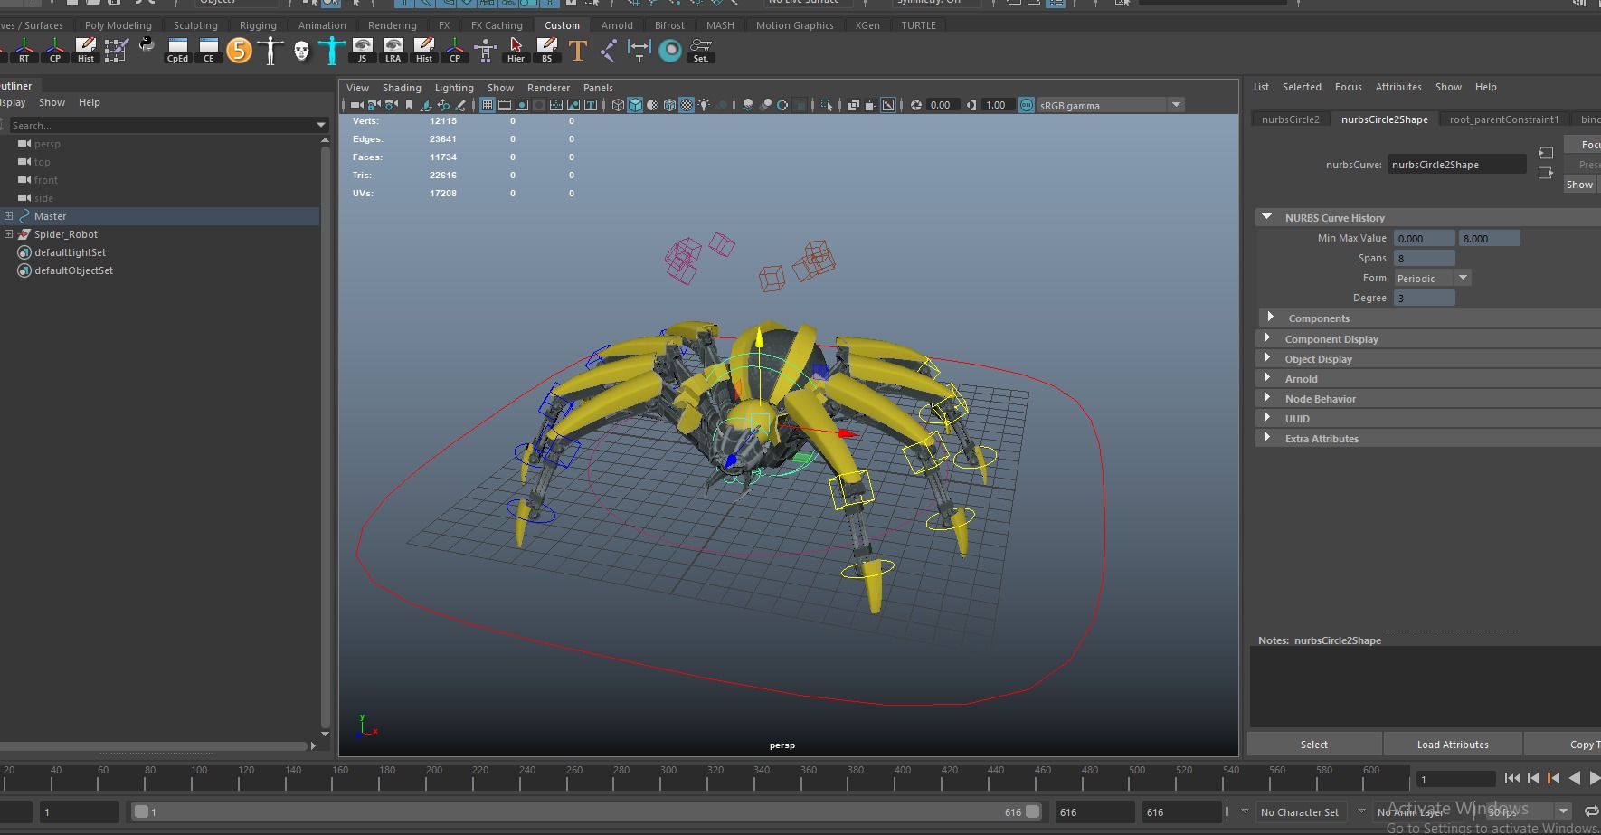This screenshot has height=835, width=1601.
Task: Click the purple skeleton rig shelf icon
Action: click(x=485, y=50)
